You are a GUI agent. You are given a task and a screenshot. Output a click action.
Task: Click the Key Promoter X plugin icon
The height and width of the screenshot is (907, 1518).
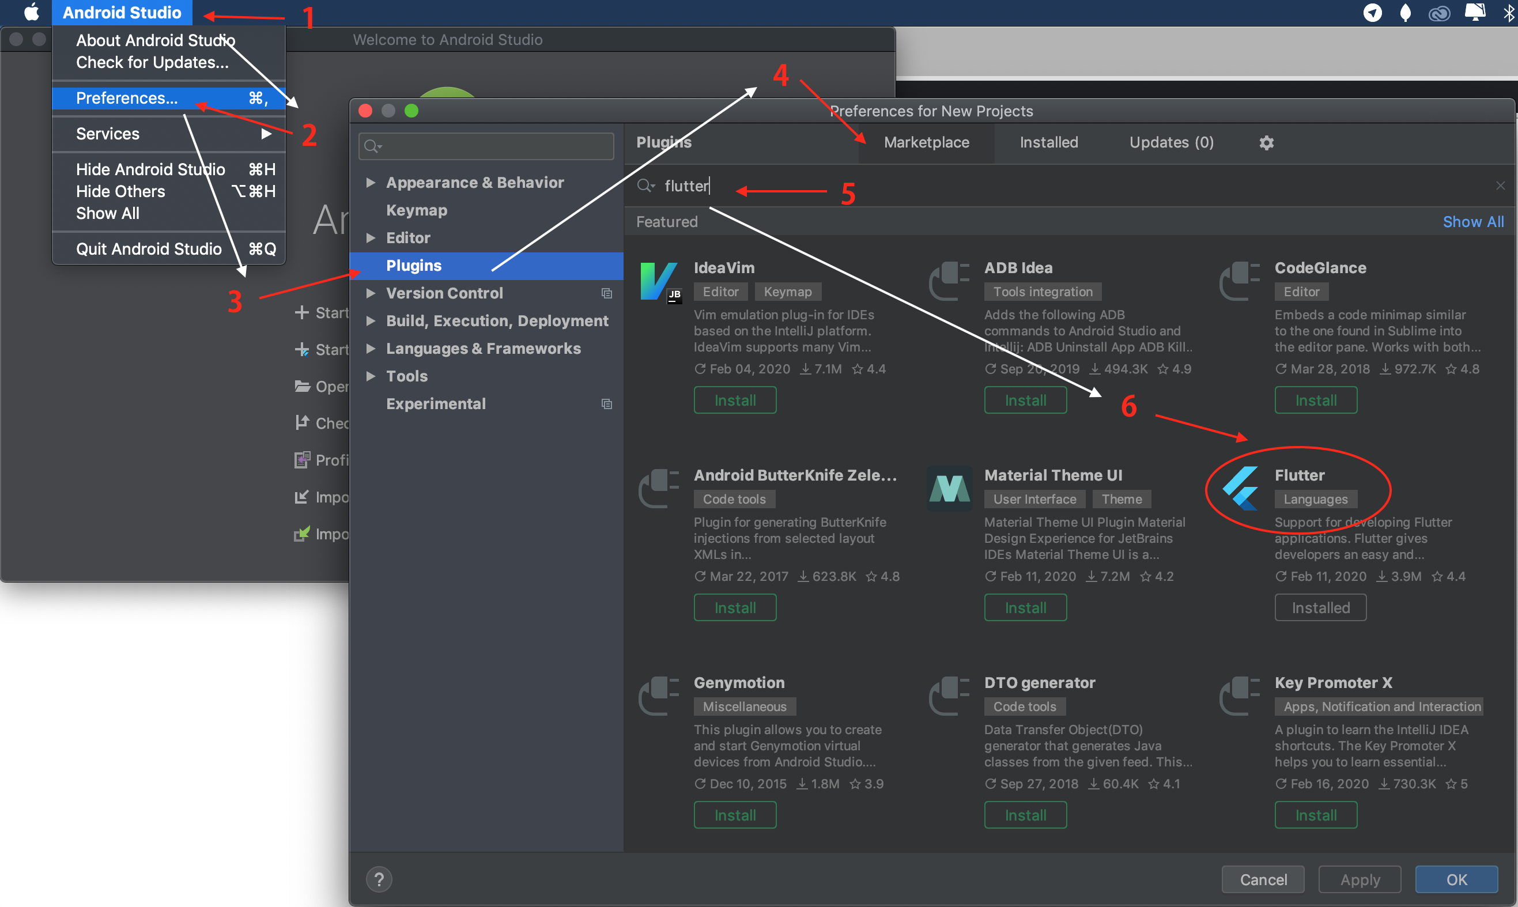coord(1239,696)
